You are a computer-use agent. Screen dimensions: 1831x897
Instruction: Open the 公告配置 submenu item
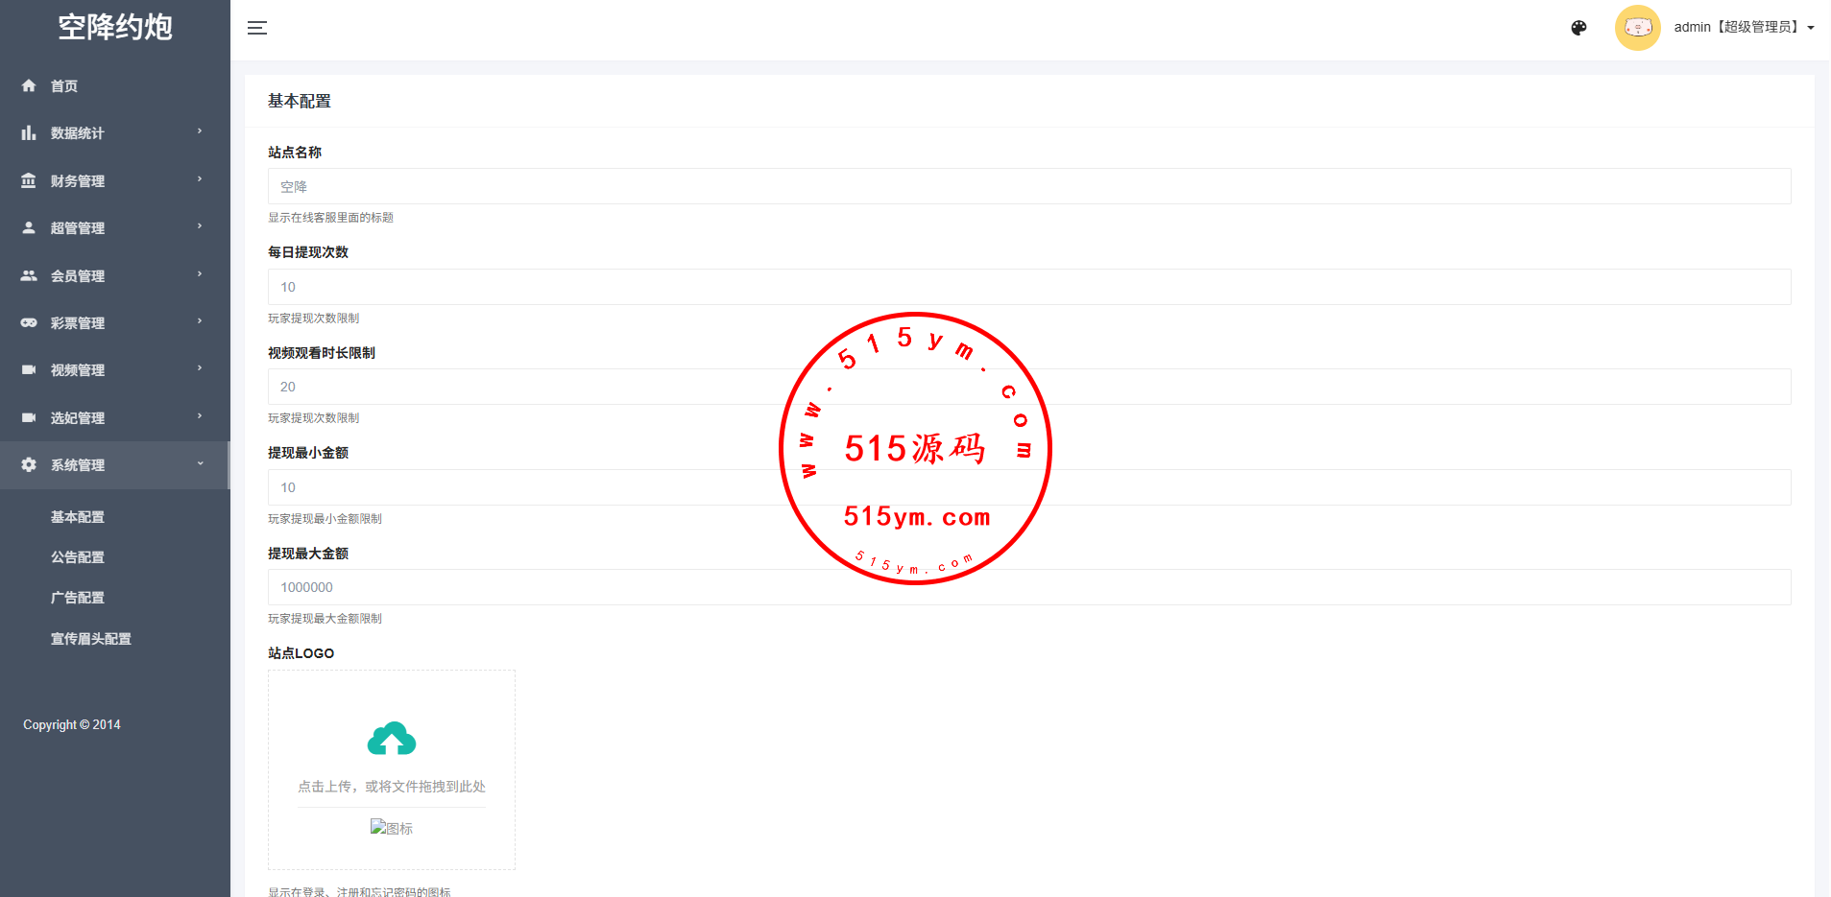[x=78, y=557]
